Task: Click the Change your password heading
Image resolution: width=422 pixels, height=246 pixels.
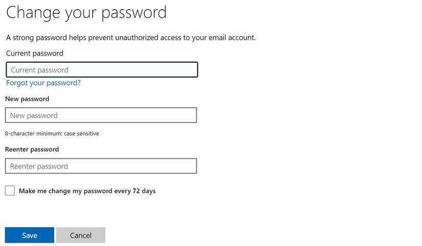Action: 86,13
